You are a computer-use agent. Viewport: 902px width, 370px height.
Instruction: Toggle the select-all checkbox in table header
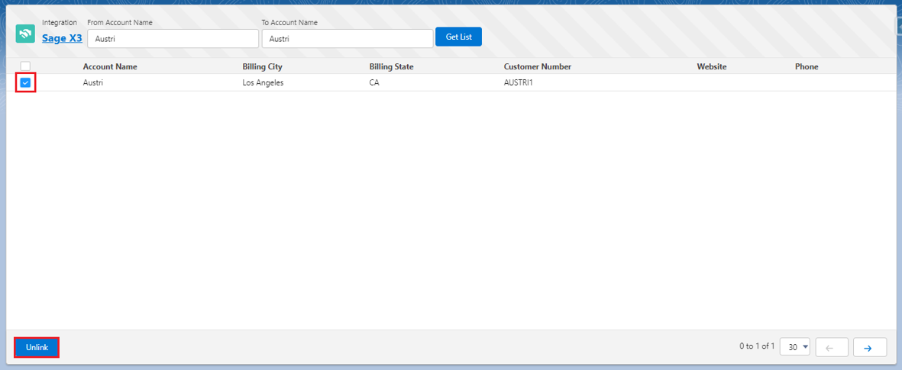click(25, 66)
